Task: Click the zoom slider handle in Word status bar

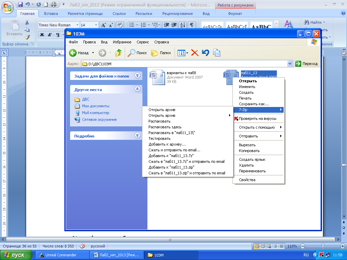Action: [323, 246]
